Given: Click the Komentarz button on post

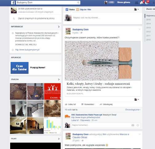Looking at the screenshot, I should pyautogui.click(x=88, y=104).
